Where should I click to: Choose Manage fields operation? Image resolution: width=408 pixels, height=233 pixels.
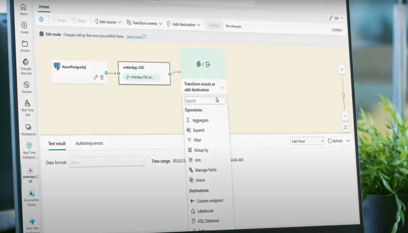click(x=203, y=170)
